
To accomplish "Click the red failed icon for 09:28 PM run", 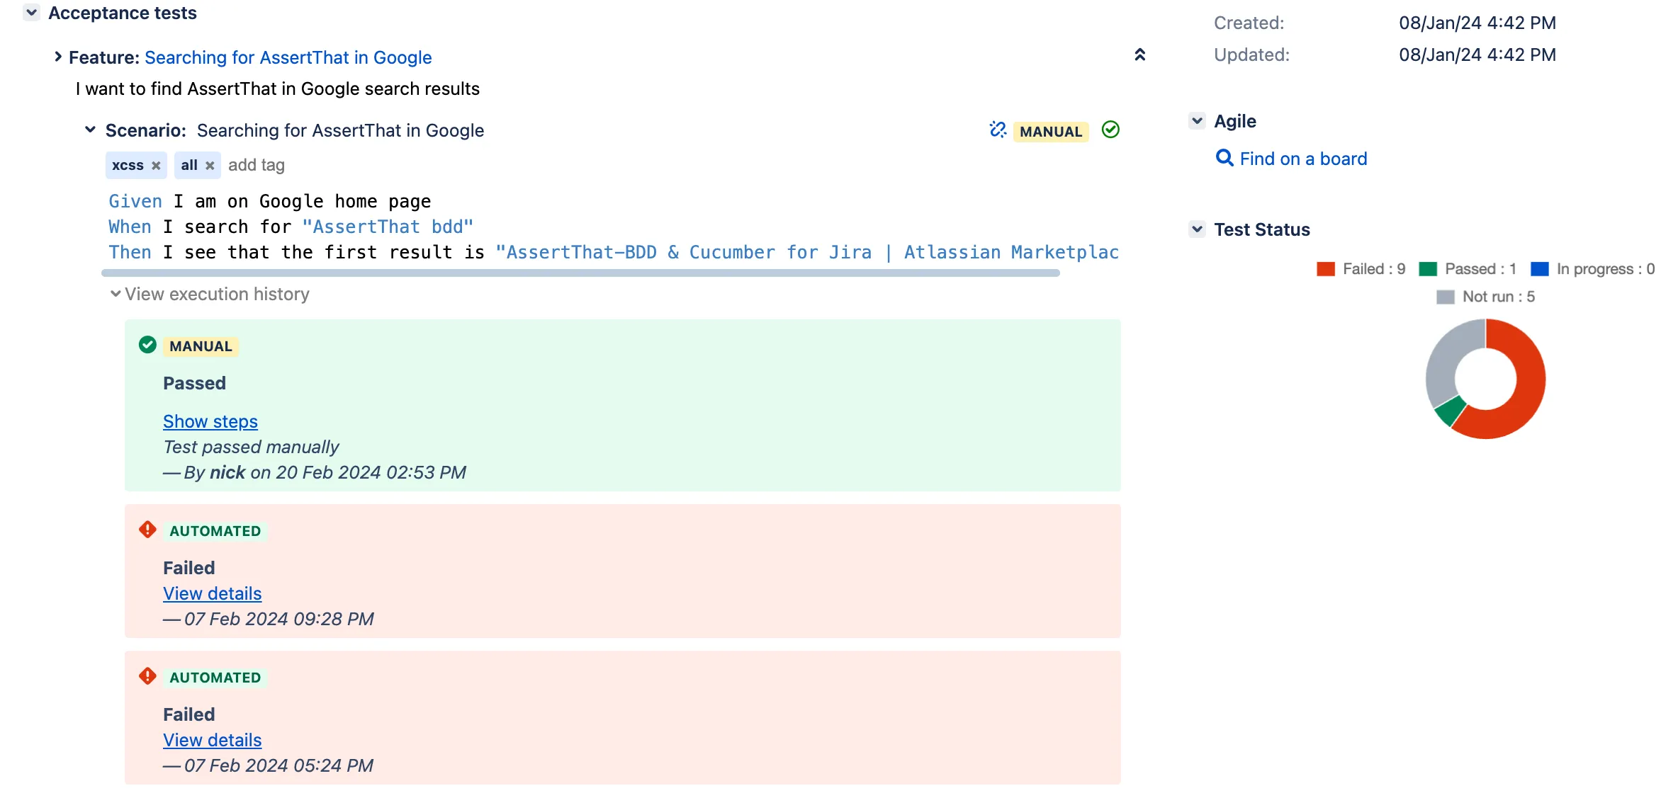I will point(147,530).
